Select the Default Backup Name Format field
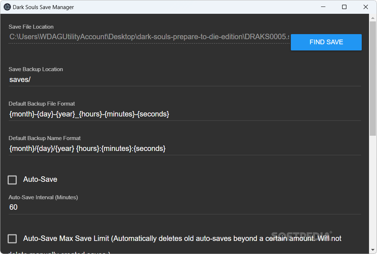Screen dimensions: 377x254 (185, 149)
